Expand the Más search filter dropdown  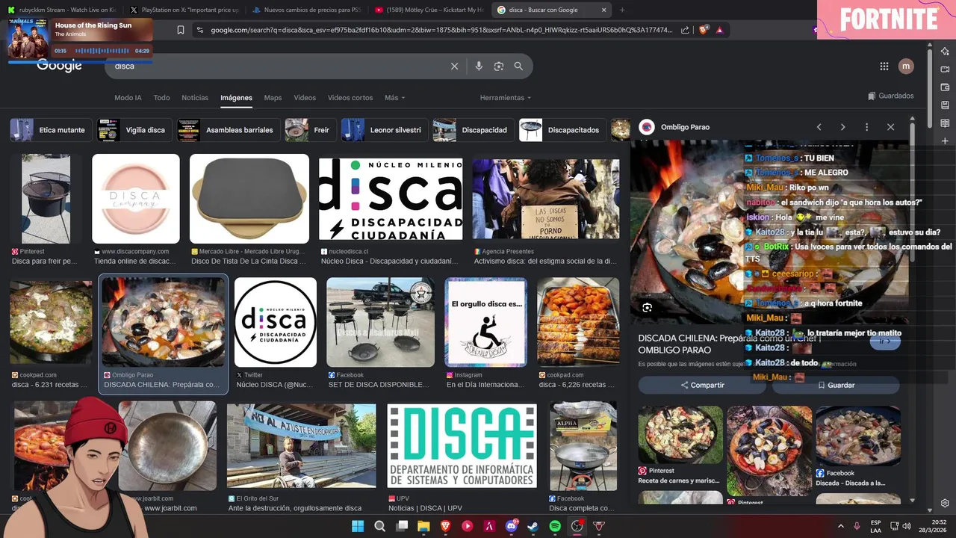coord(395,98)
